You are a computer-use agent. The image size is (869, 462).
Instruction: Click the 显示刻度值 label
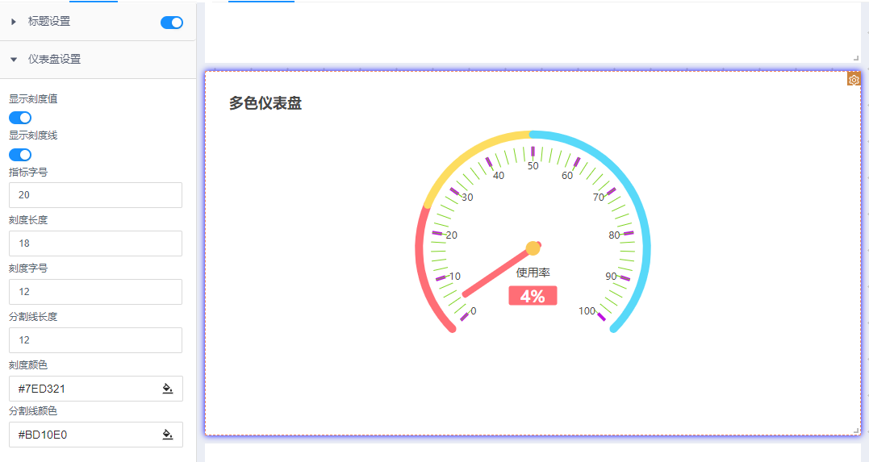point(33,98)
